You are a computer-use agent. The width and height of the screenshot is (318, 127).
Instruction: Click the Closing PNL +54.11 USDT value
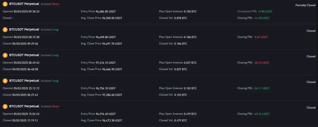click(x=261, y=88)
